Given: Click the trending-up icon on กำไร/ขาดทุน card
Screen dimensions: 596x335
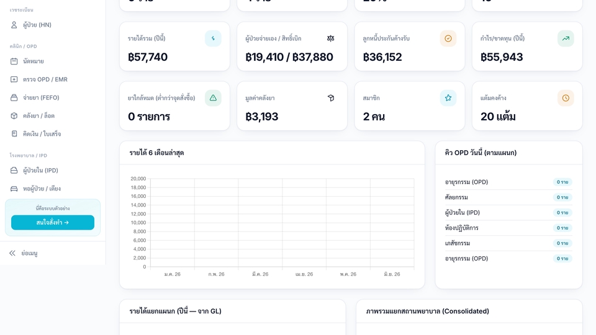Looking at the screenshot, I should point(566,38).
